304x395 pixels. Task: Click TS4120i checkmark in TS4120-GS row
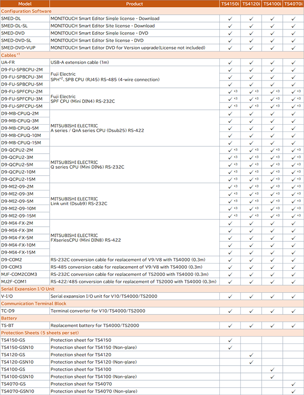(251, 355)
